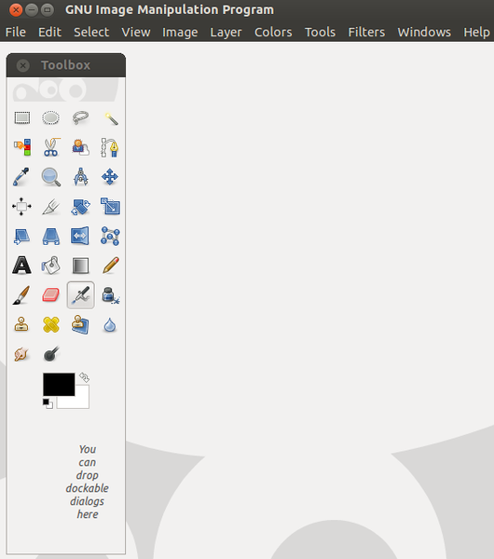Image resolution: width=494 pixels, height=559 pixels.
Task: Activate the Perspective Clone tool
Action: [80, 325]
